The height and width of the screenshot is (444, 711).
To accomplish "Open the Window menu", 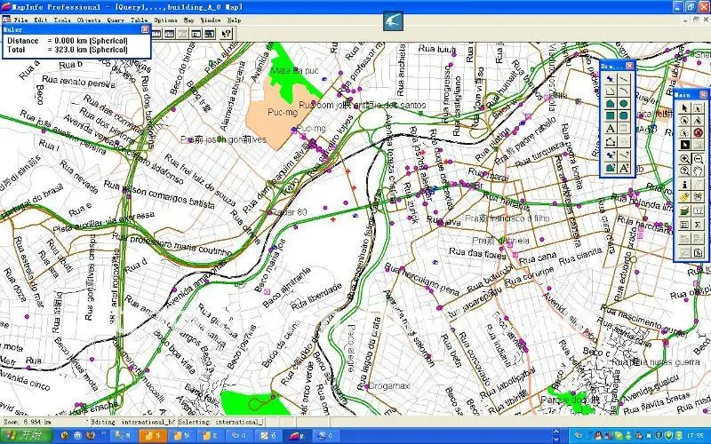I will click(x=211, y=20).
